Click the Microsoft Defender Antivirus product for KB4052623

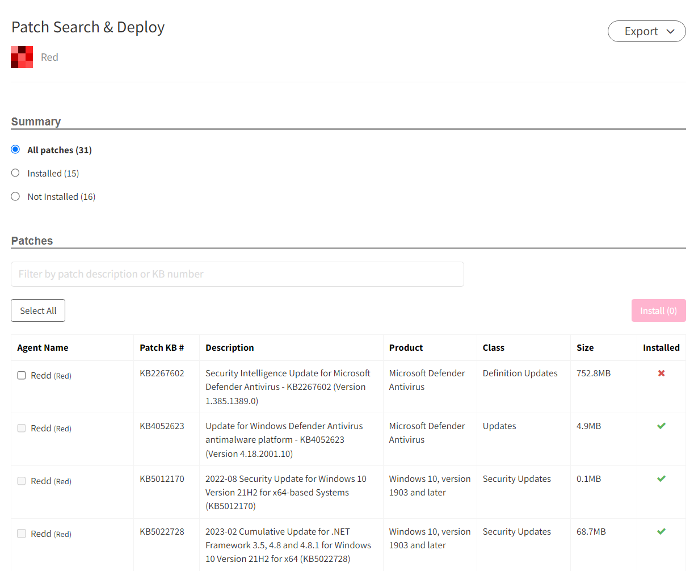[427, 433]
